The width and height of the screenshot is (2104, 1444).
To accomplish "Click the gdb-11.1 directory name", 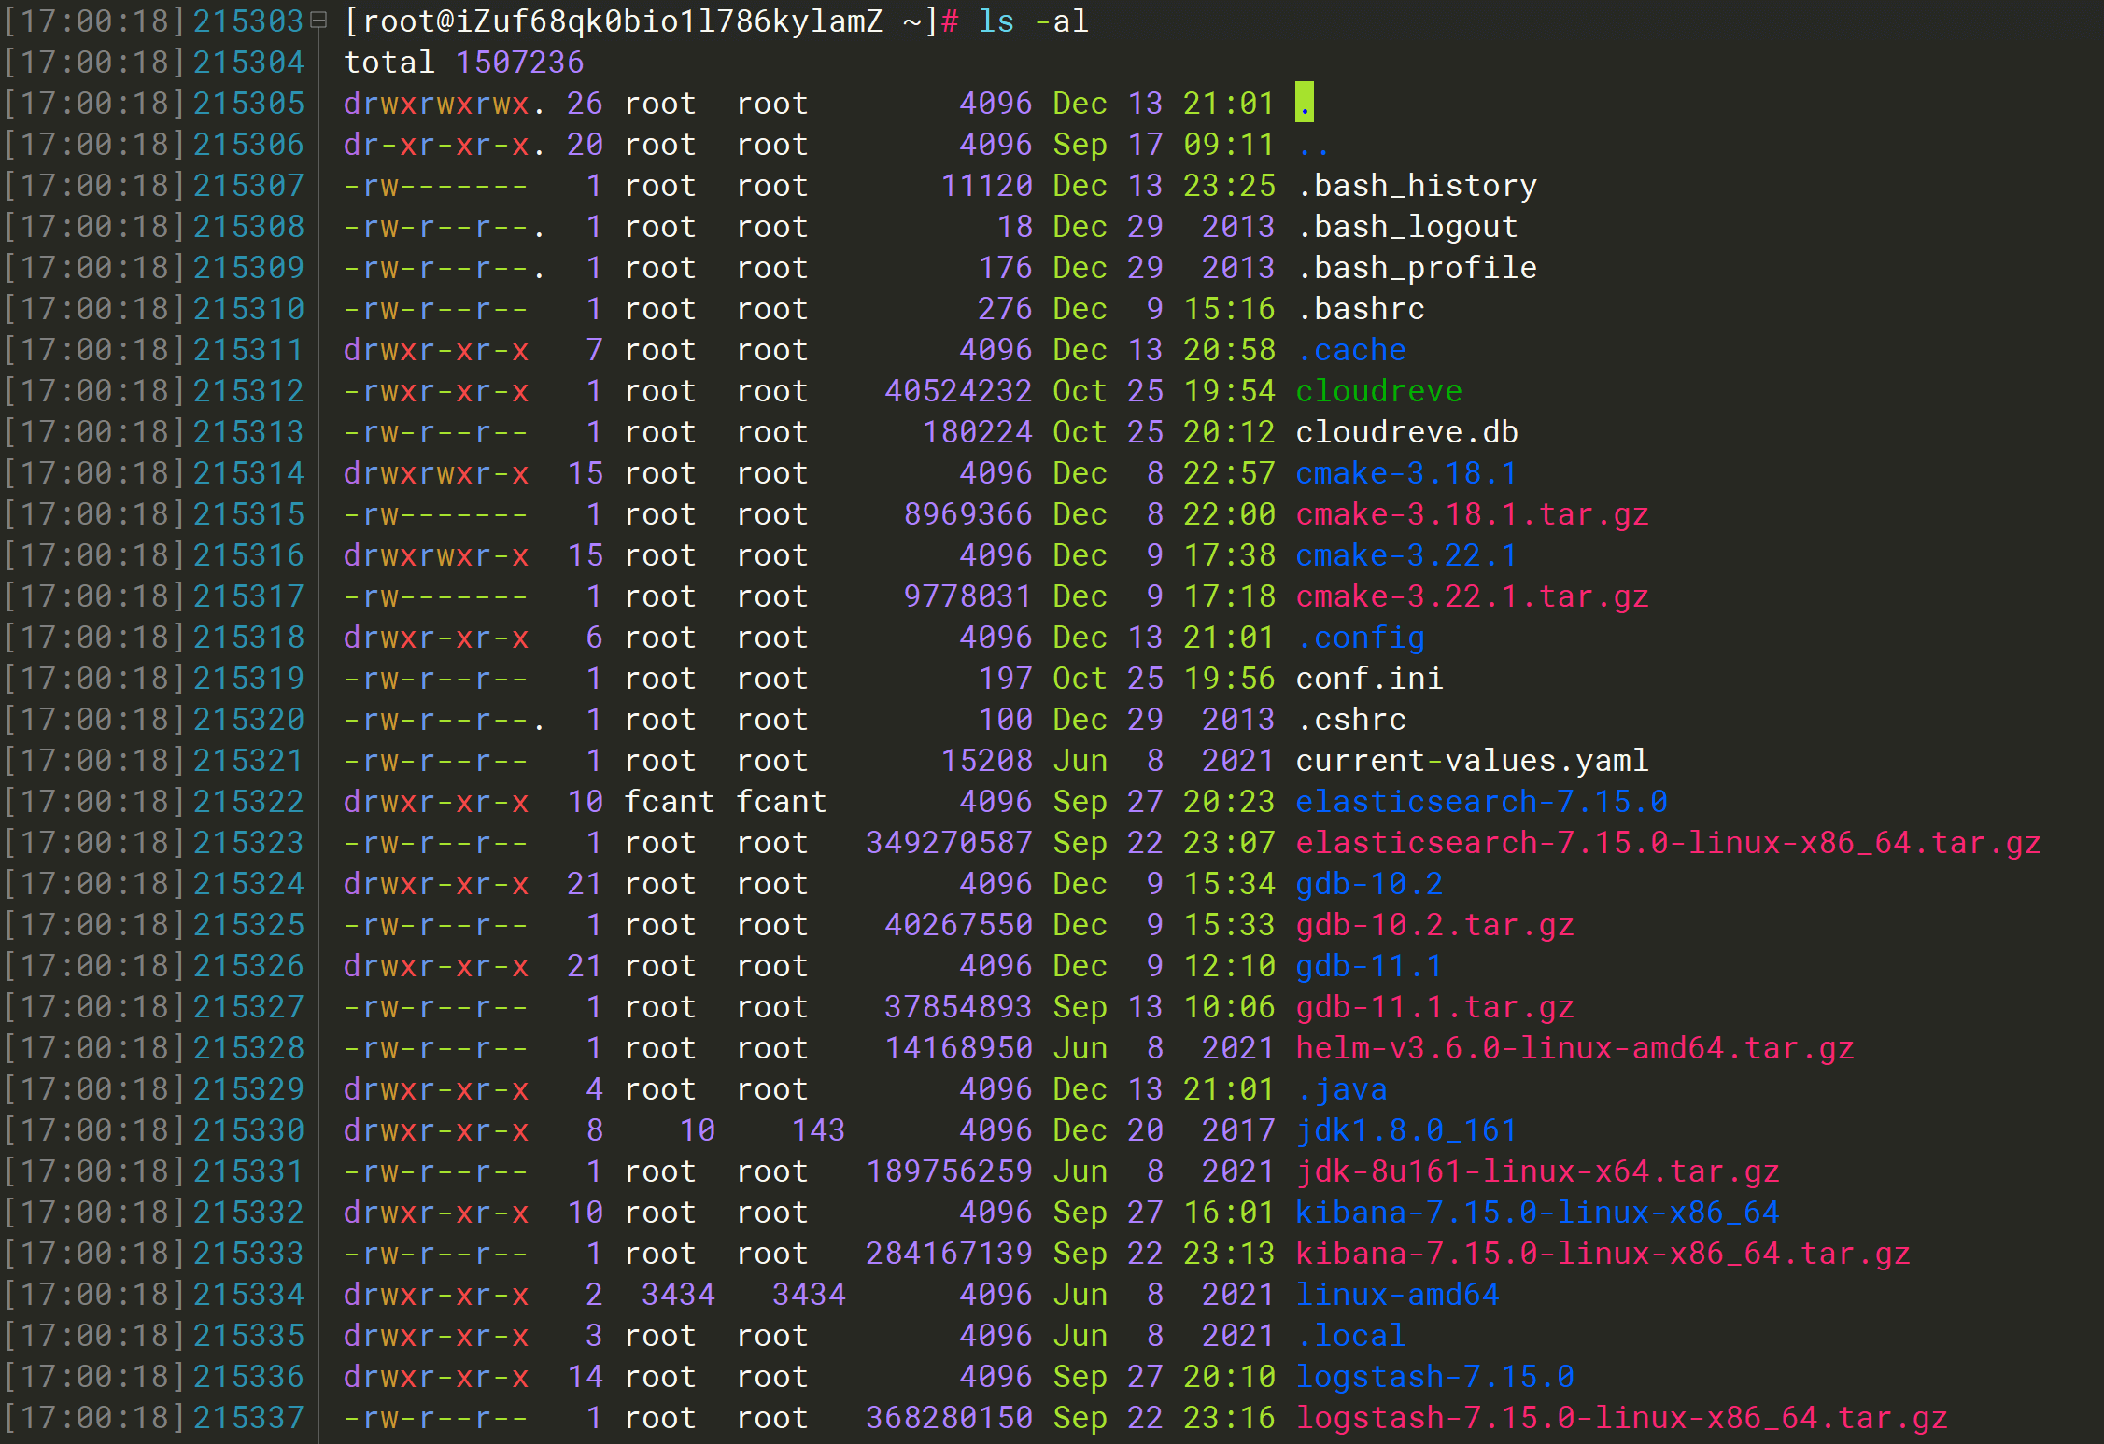I will pos(1369,966).
